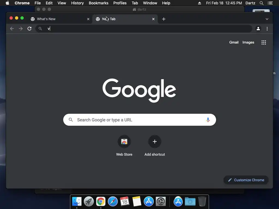Open the File menu
Screen dimensions: 279x209
coord(38,3)
